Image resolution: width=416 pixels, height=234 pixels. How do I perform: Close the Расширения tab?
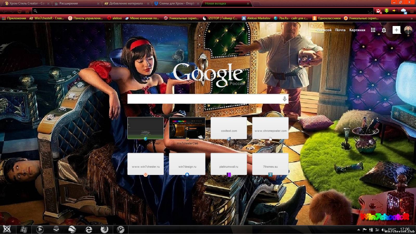click(98, 4)
